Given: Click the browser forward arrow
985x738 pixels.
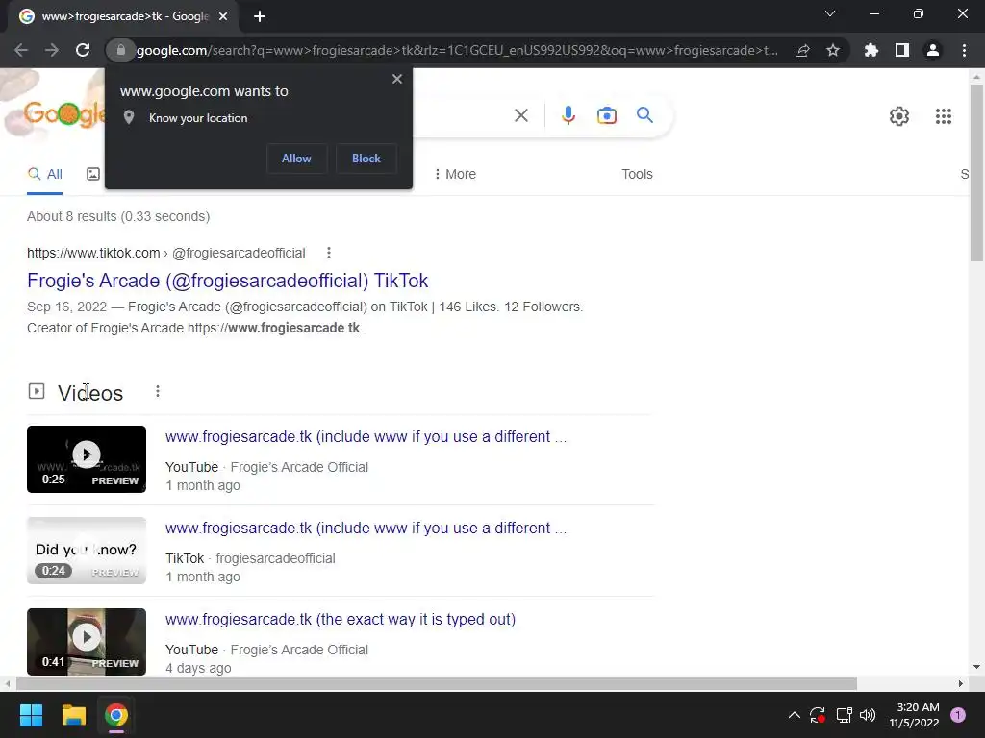Looking at the screenshot, I should pyautogui.click(x=52, y=50).
